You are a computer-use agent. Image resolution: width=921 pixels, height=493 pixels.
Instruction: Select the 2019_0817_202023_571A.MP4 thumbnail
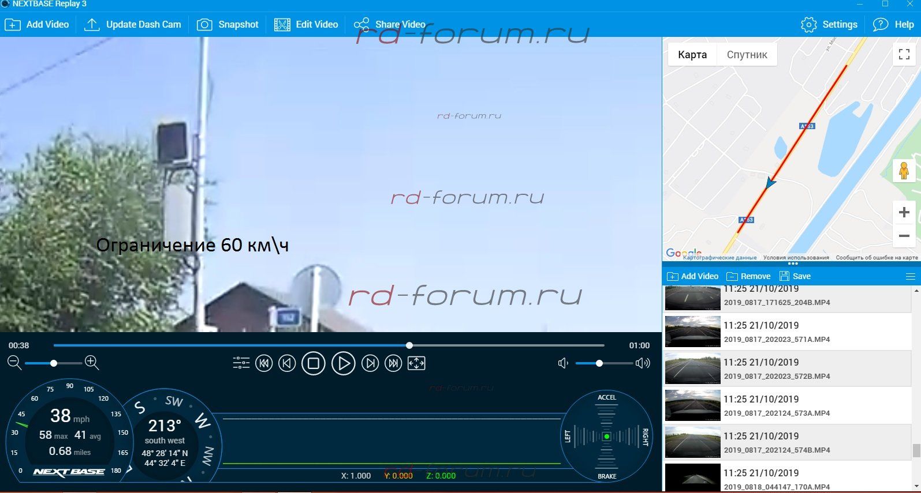point(692,332)
